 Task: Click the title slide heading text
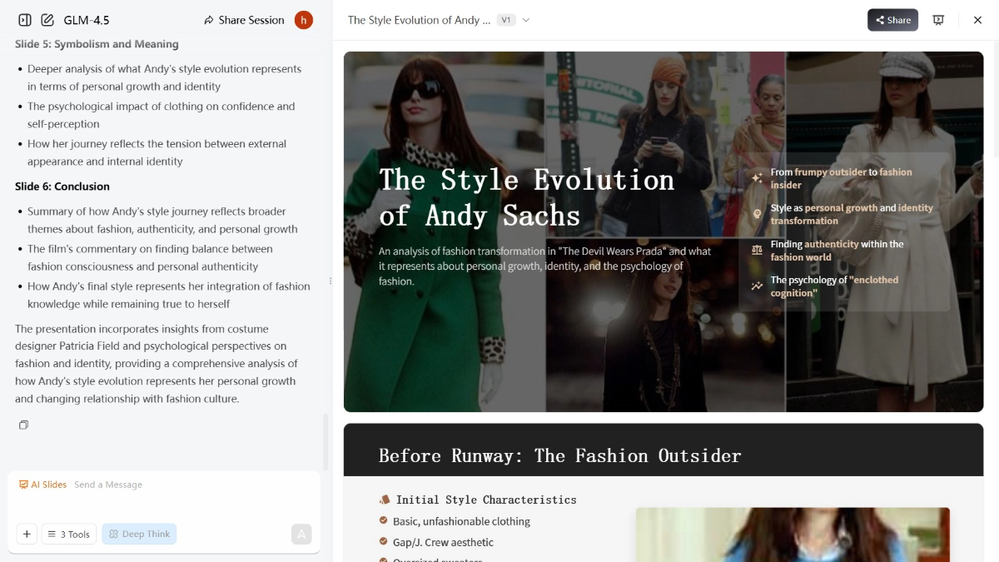click(x=526, y=197)
